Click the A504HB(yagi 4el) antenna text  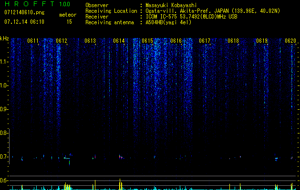tap(168, 22)
